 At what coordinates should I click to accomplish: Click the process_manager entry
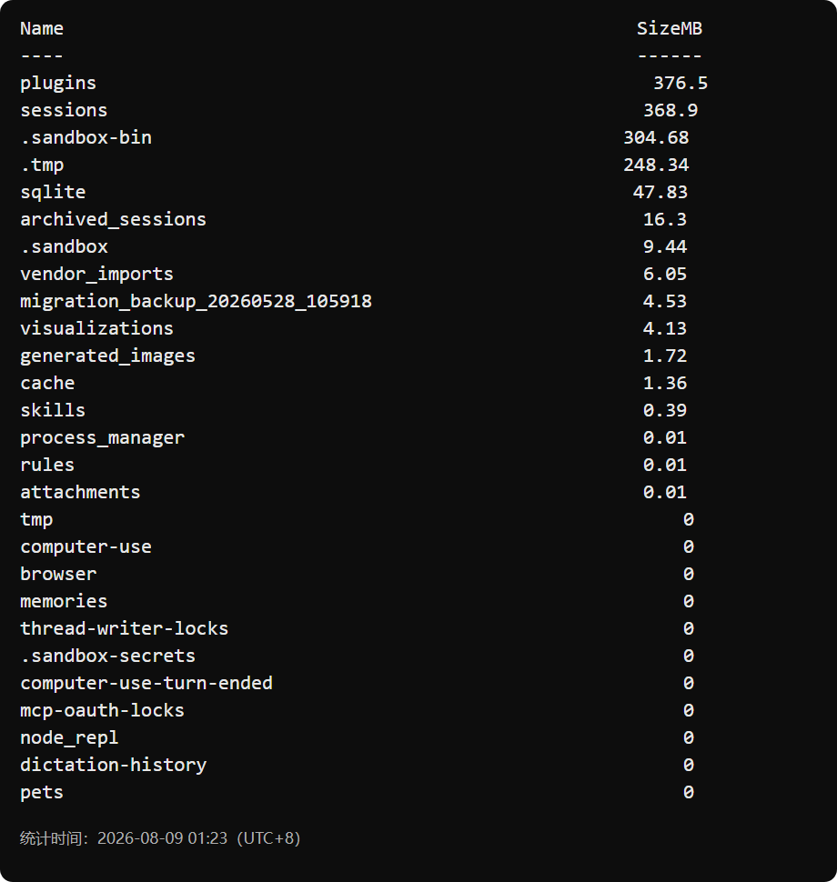tap(103, 437)
